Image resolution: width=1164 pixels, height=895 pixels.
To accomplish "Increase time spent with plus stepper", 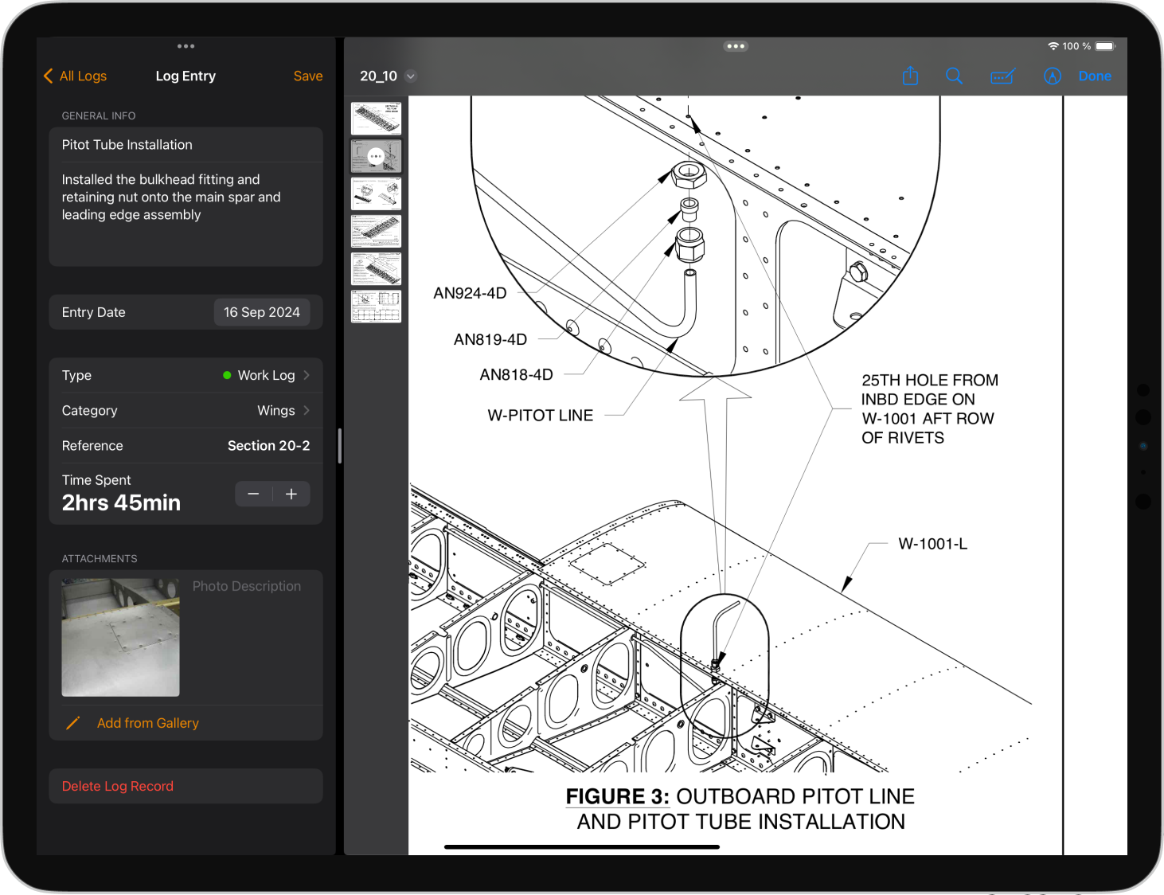I will 291,494.
